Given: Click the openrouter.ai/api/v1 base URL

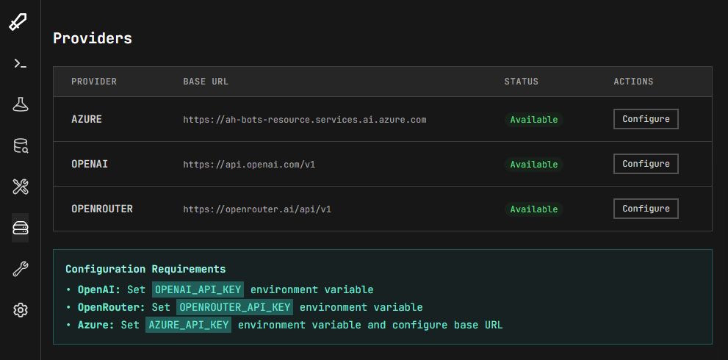Looking at the screenshot, I should click(x=257, y=209).
